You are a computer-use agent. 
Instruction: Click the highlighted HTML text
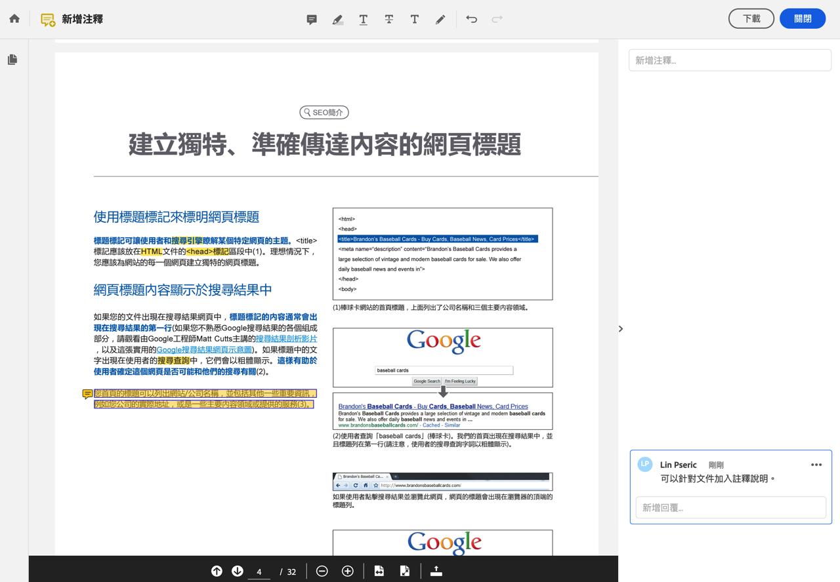tap(152, 252)
